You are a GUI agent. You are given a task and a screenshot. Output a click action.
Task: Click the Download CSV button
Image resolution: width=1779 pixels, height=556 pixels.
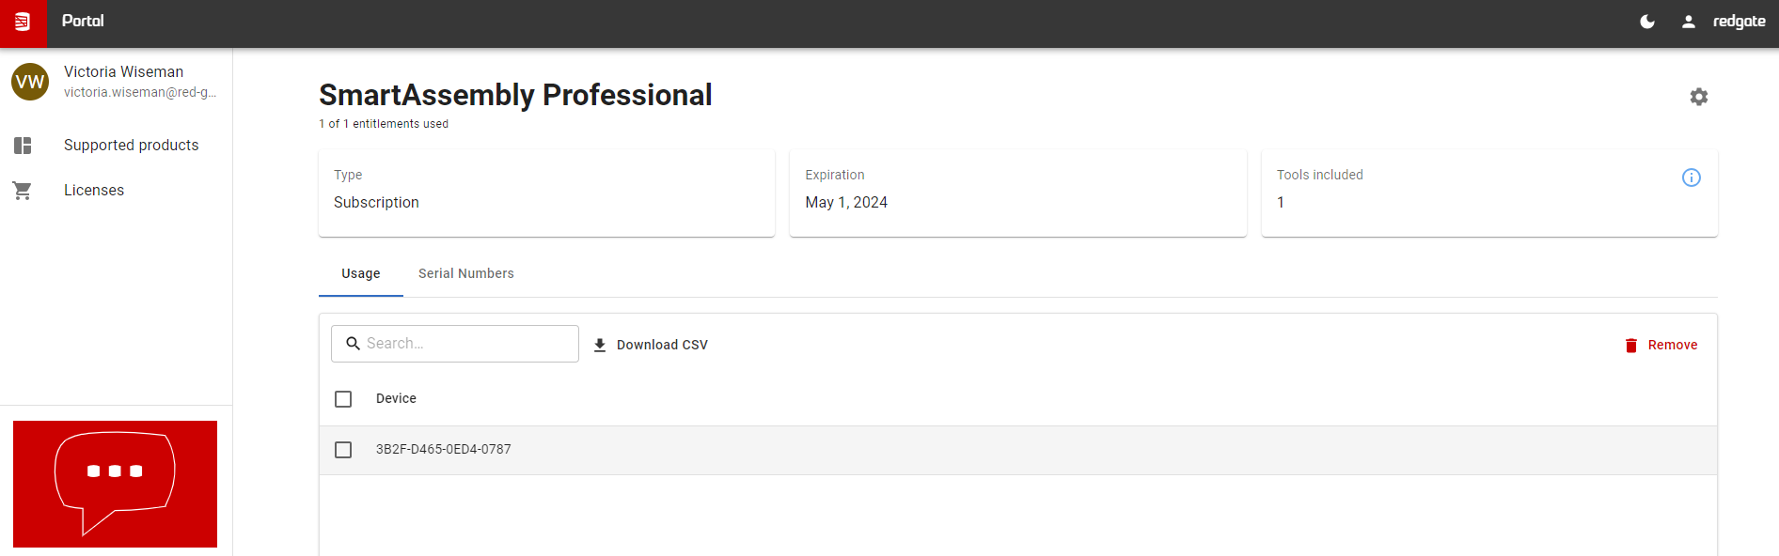[x=651, y=345]
